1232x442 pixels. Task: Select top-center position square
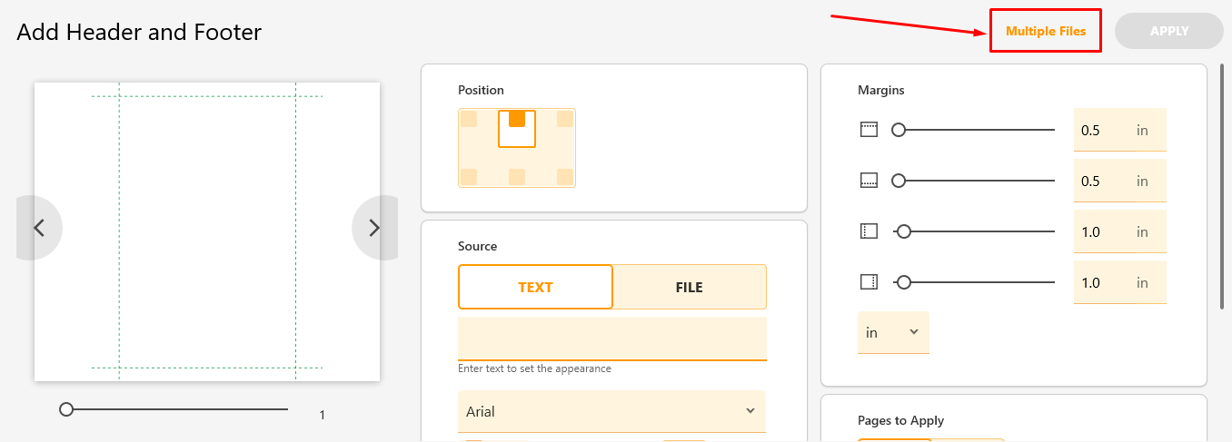pos(517,119)
